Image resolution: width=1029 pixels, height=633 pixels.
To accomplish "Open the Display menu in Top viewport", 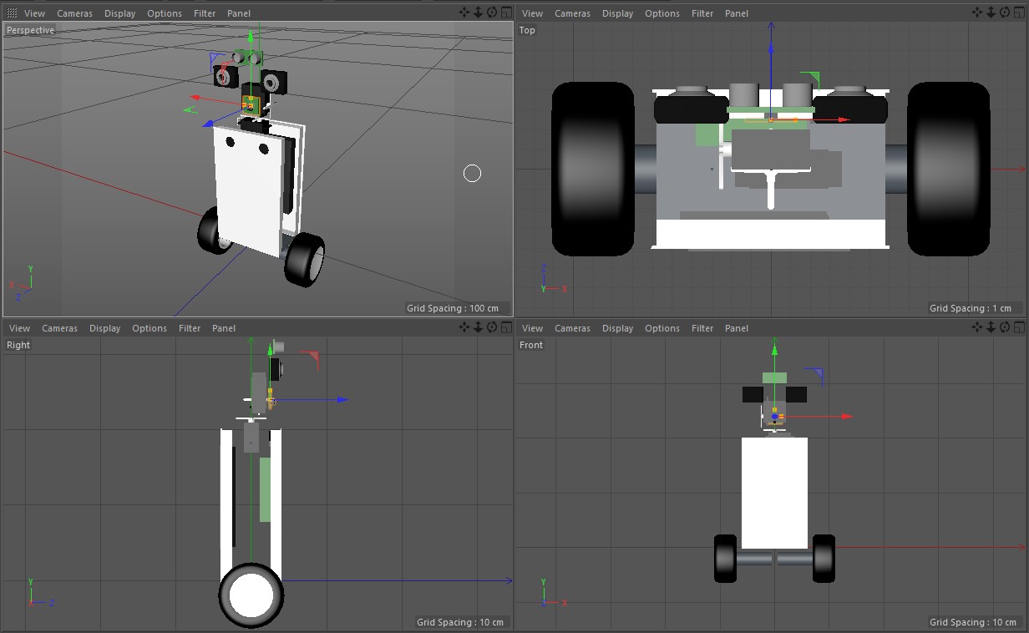I will (617, 13).
